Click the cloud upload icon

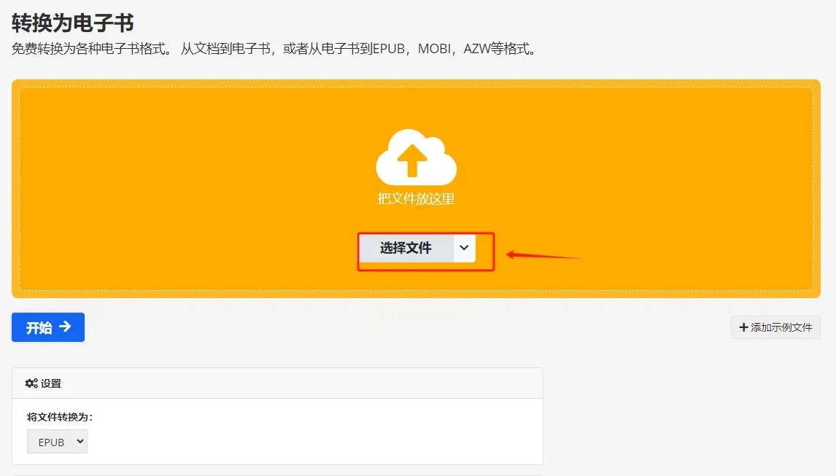[x=416, y=157]
